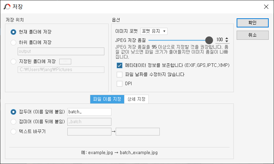Open the '포맷 유지' image format dropdown
This screenshot has height=164, width=274.
[x=154, y=31]
